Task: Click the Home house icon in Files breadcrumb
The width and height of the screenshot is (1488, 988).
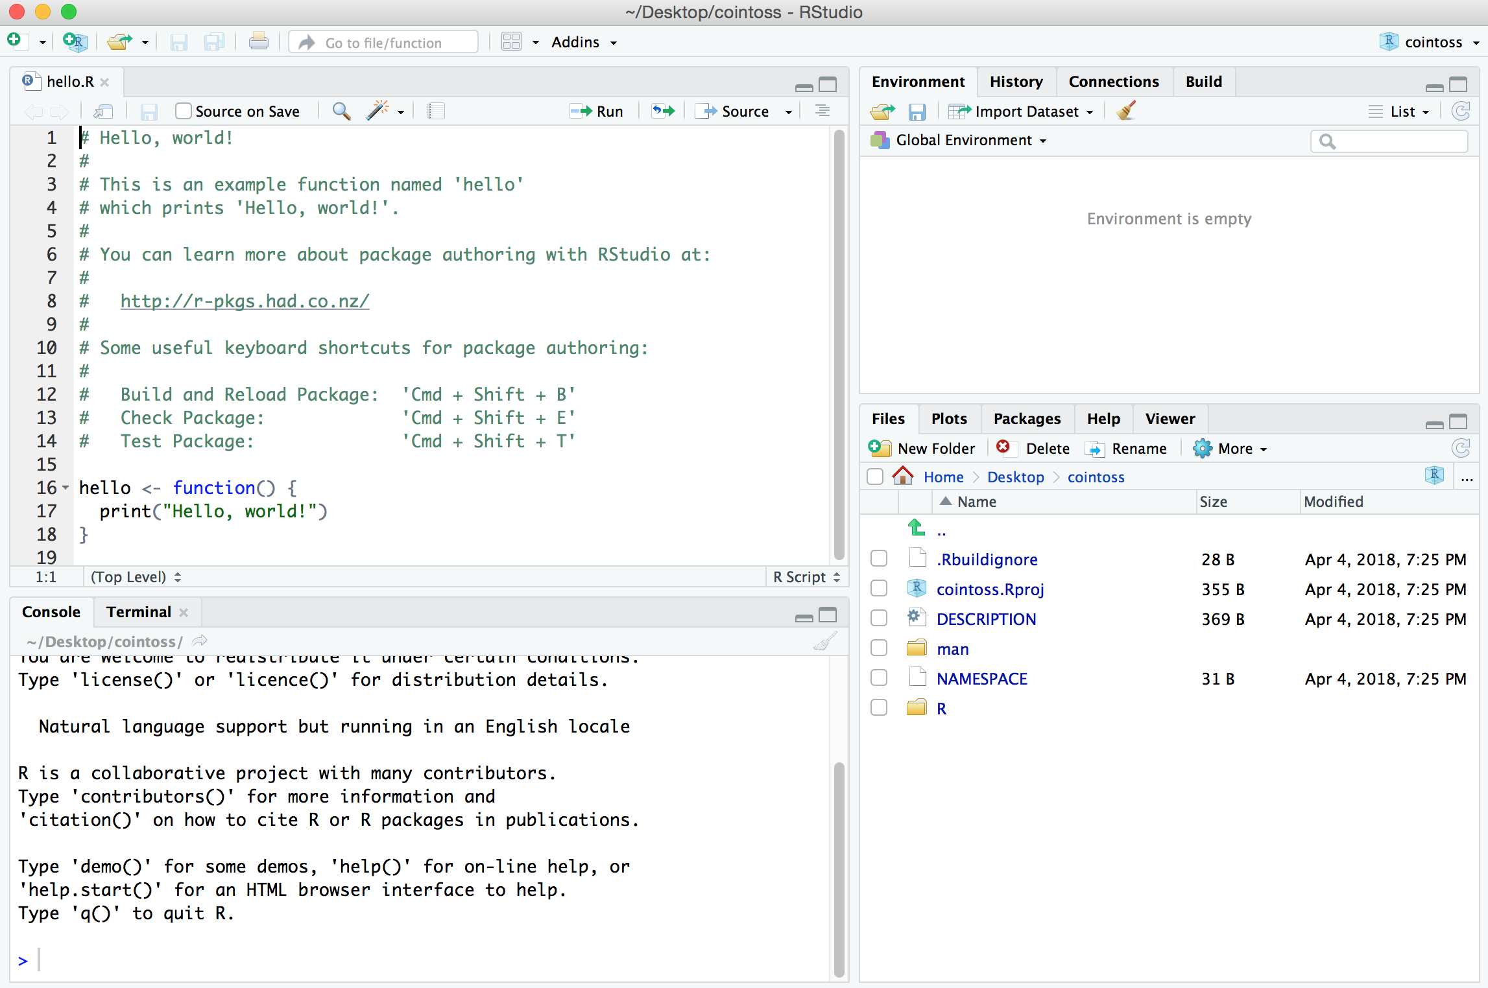Action: (903, 476)
